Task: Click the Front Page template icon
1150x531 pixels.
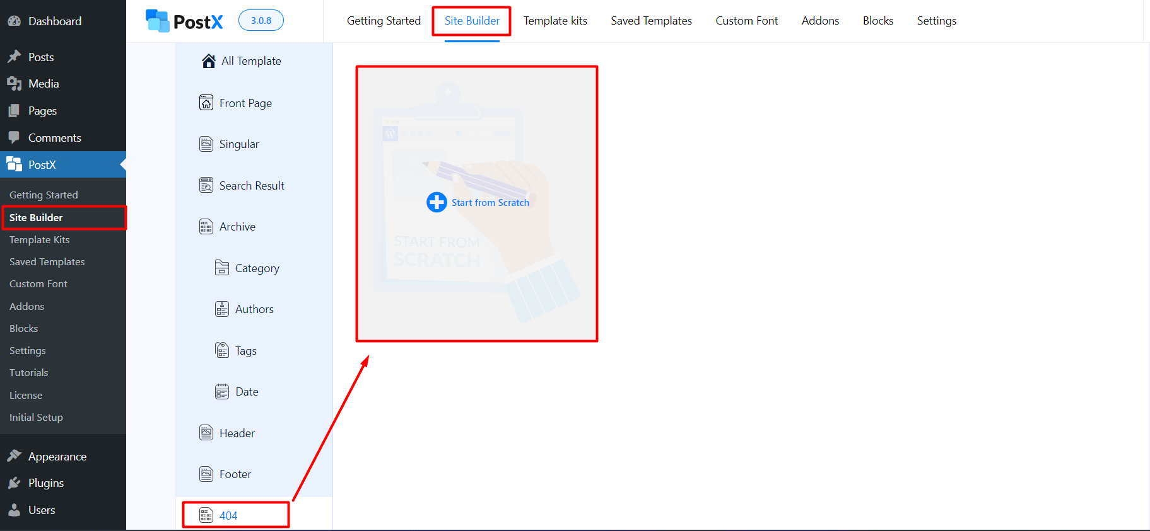Action: tap(206, 103)
